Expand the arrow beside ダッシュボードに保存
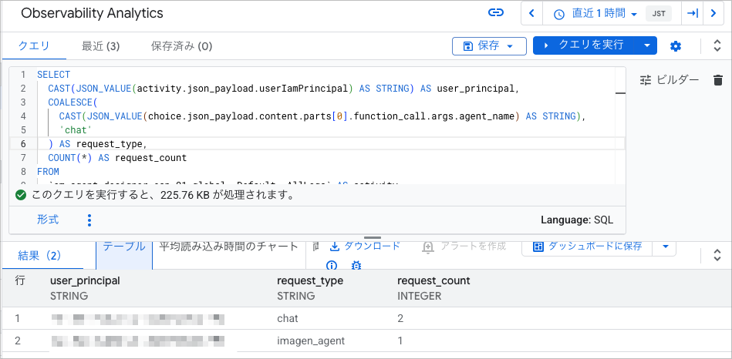This screenshot has height=359, width=732. 666,247
